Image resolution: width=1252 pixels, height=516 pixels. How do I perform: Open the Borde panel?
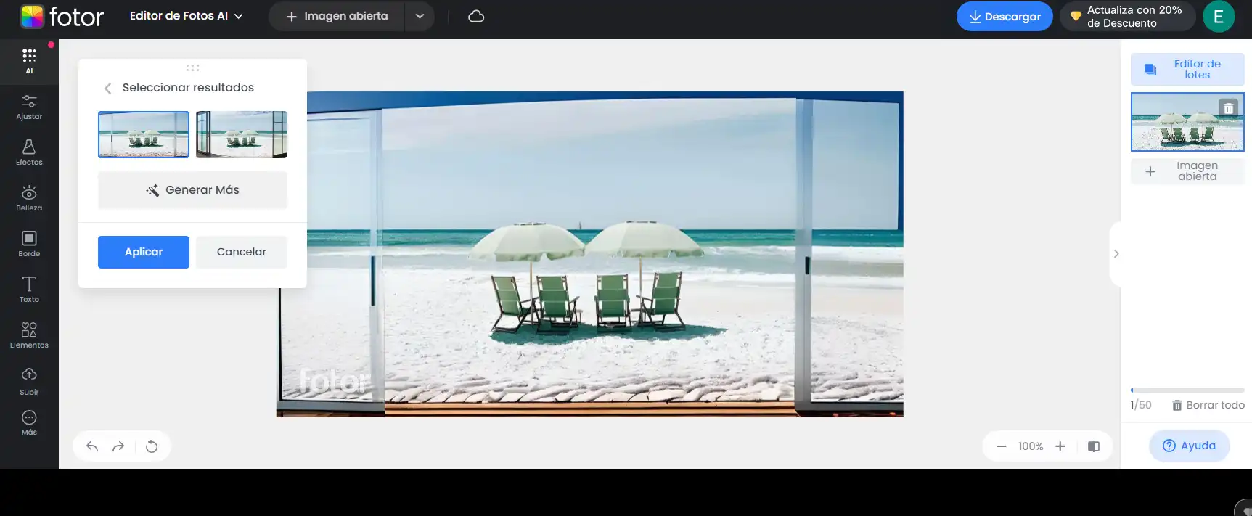tap(29, 244)
